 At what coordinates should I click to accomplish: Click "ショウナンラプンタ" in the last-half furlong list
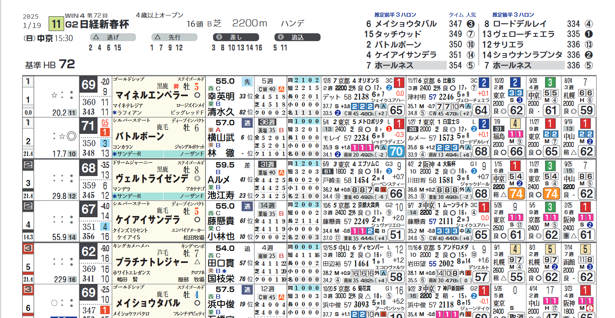[x=528, y=55]
